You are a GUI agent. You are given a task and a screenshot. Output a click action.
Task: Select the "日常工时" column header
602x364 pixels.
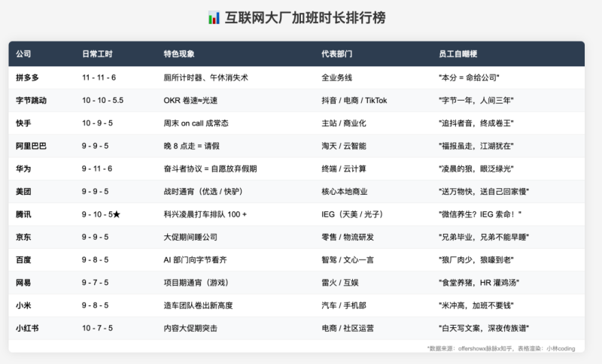pyautogui.click(x=97, y=53)
